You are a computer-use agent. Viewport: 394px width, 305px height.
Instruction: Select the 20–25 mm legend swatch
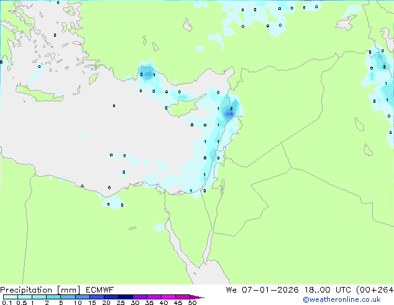(111, 297)
